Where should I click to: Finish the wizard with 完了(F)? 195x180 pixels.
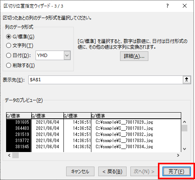point(177,172)
